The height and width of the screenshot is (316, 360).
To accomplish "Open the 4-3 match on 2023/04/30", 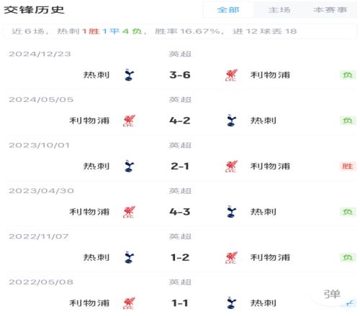I will tap(180, 212).
